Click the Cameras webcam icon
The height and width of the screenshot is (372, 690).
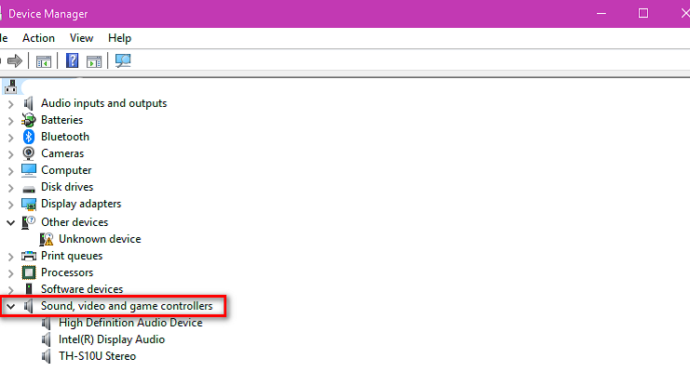29,153
